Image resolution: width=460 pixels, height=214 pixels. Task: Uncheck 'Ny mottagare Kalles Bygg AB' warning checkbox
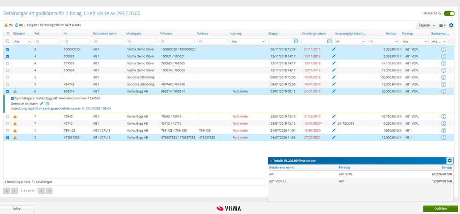pos(12,98)
